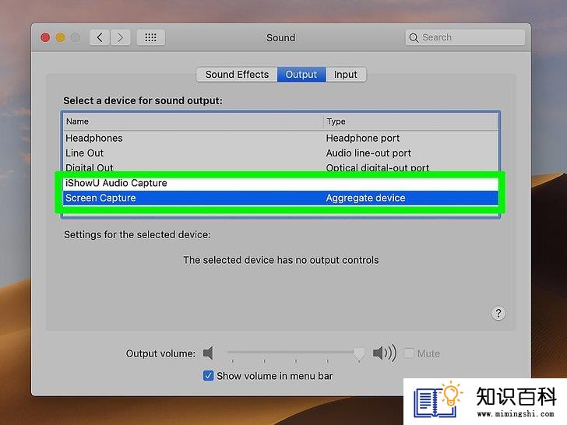This screenshot has height=425, width=567.
Task: Select Line Out output device
Action: click(x=280, y=153)
